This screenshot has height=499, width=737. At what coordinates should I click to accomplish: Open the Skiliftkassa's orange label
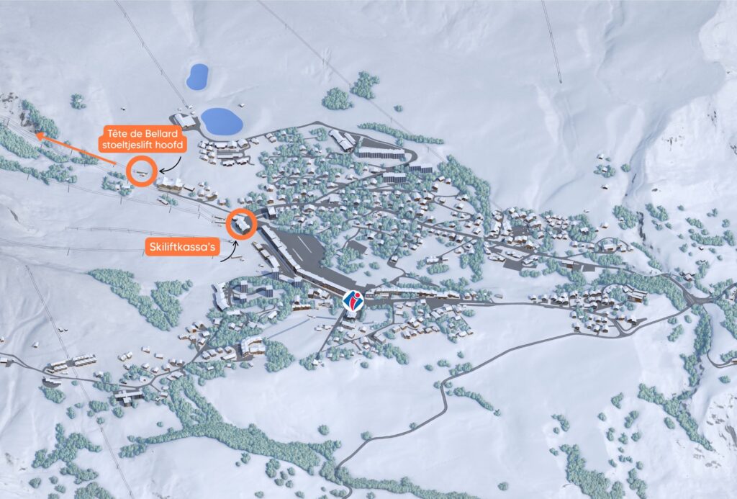tap(182, 247)
